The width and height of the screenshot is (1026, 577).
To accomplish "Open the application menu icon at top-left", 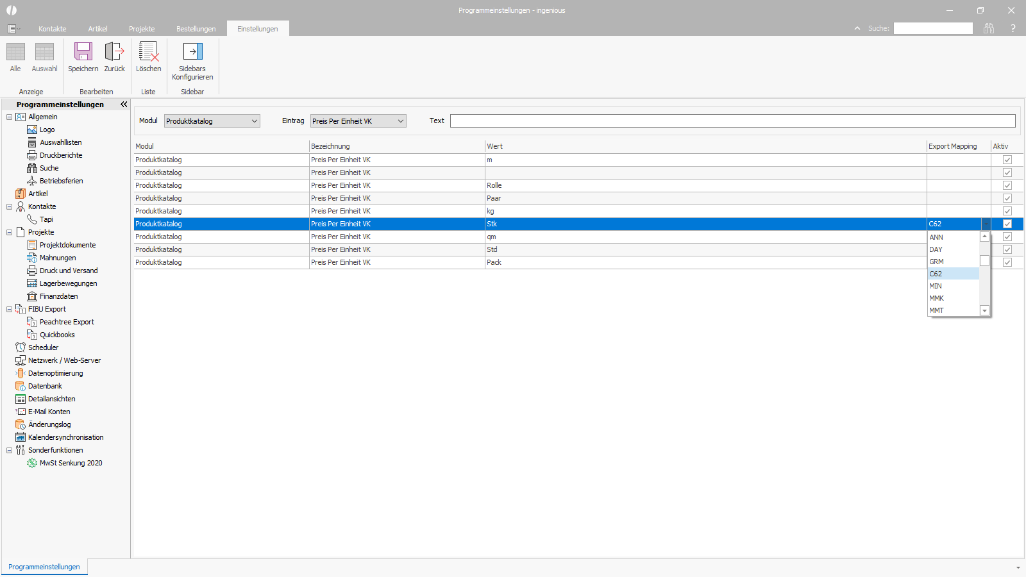I will click(12, 29).
